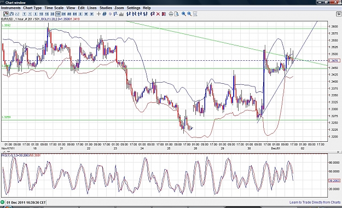Click the first line-drawing tool icon
This screenshot has width=342, height=208.
129,14
